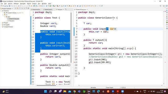The width and height of the screenshot is (168, 94).
Task: Switch to the CharacterCla... editor tab
Action: coord(36,9)
